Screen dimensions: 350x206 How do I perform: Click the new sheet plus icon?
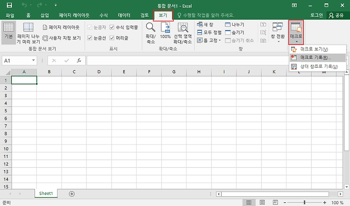coord(72,194)
